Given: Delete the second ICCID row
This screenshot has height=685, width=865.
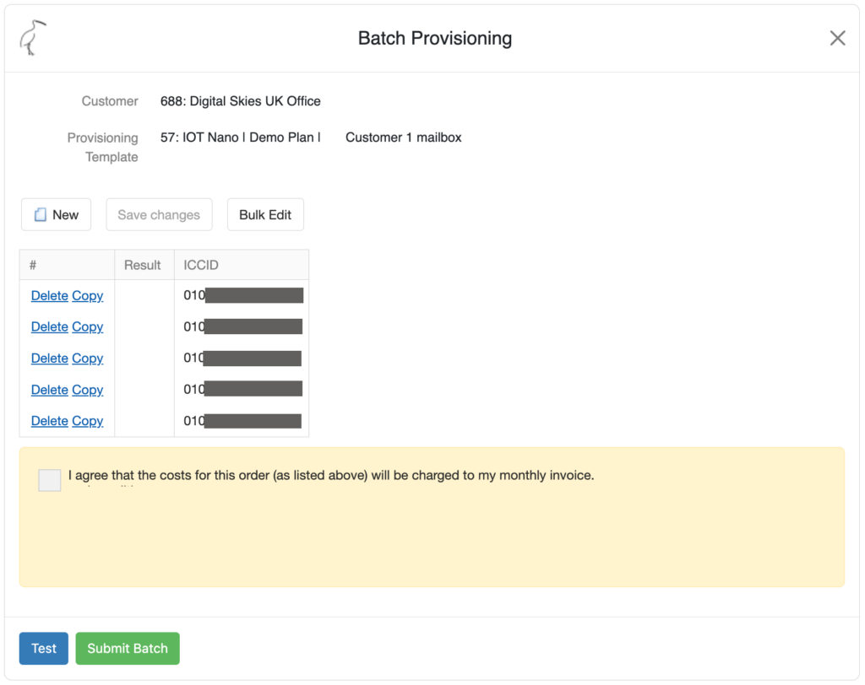Looking at the screenshot, I should point(49,327).
